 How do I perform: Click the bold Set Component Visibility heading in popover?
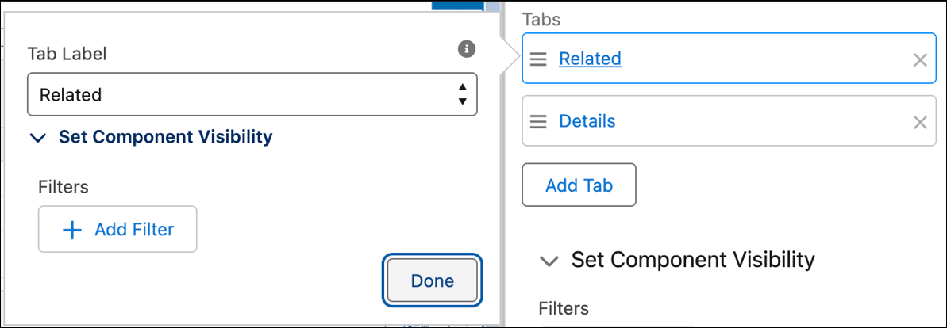pos(165,137)
